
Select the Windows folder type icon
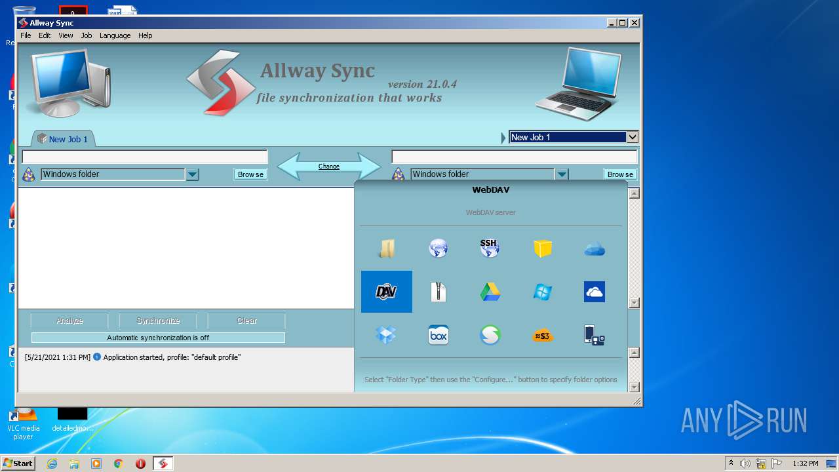387,248
